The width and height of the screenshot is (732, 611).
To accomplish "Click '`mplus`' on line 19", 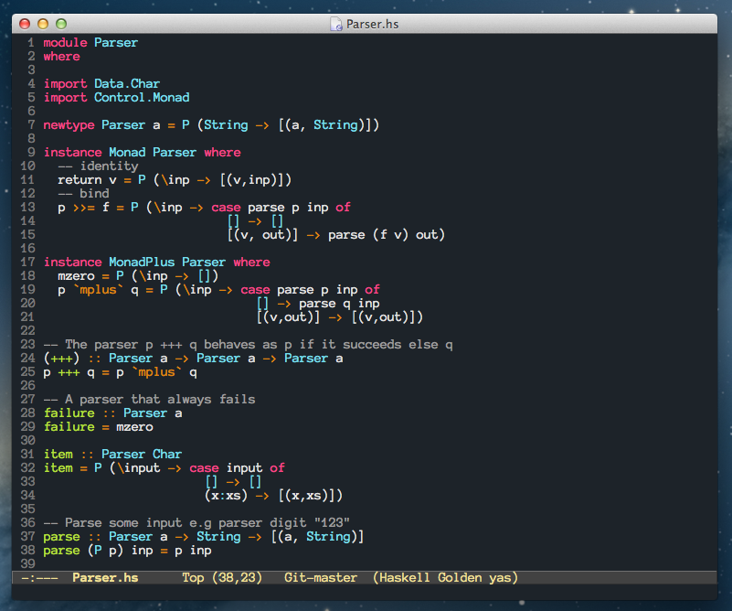I will [x=98, y=290].
